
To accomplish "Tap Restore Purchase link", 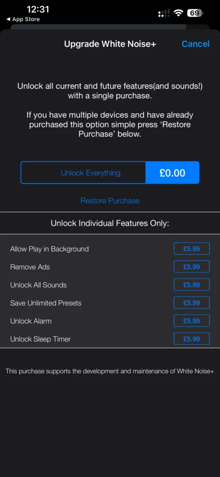I will 110,201.
